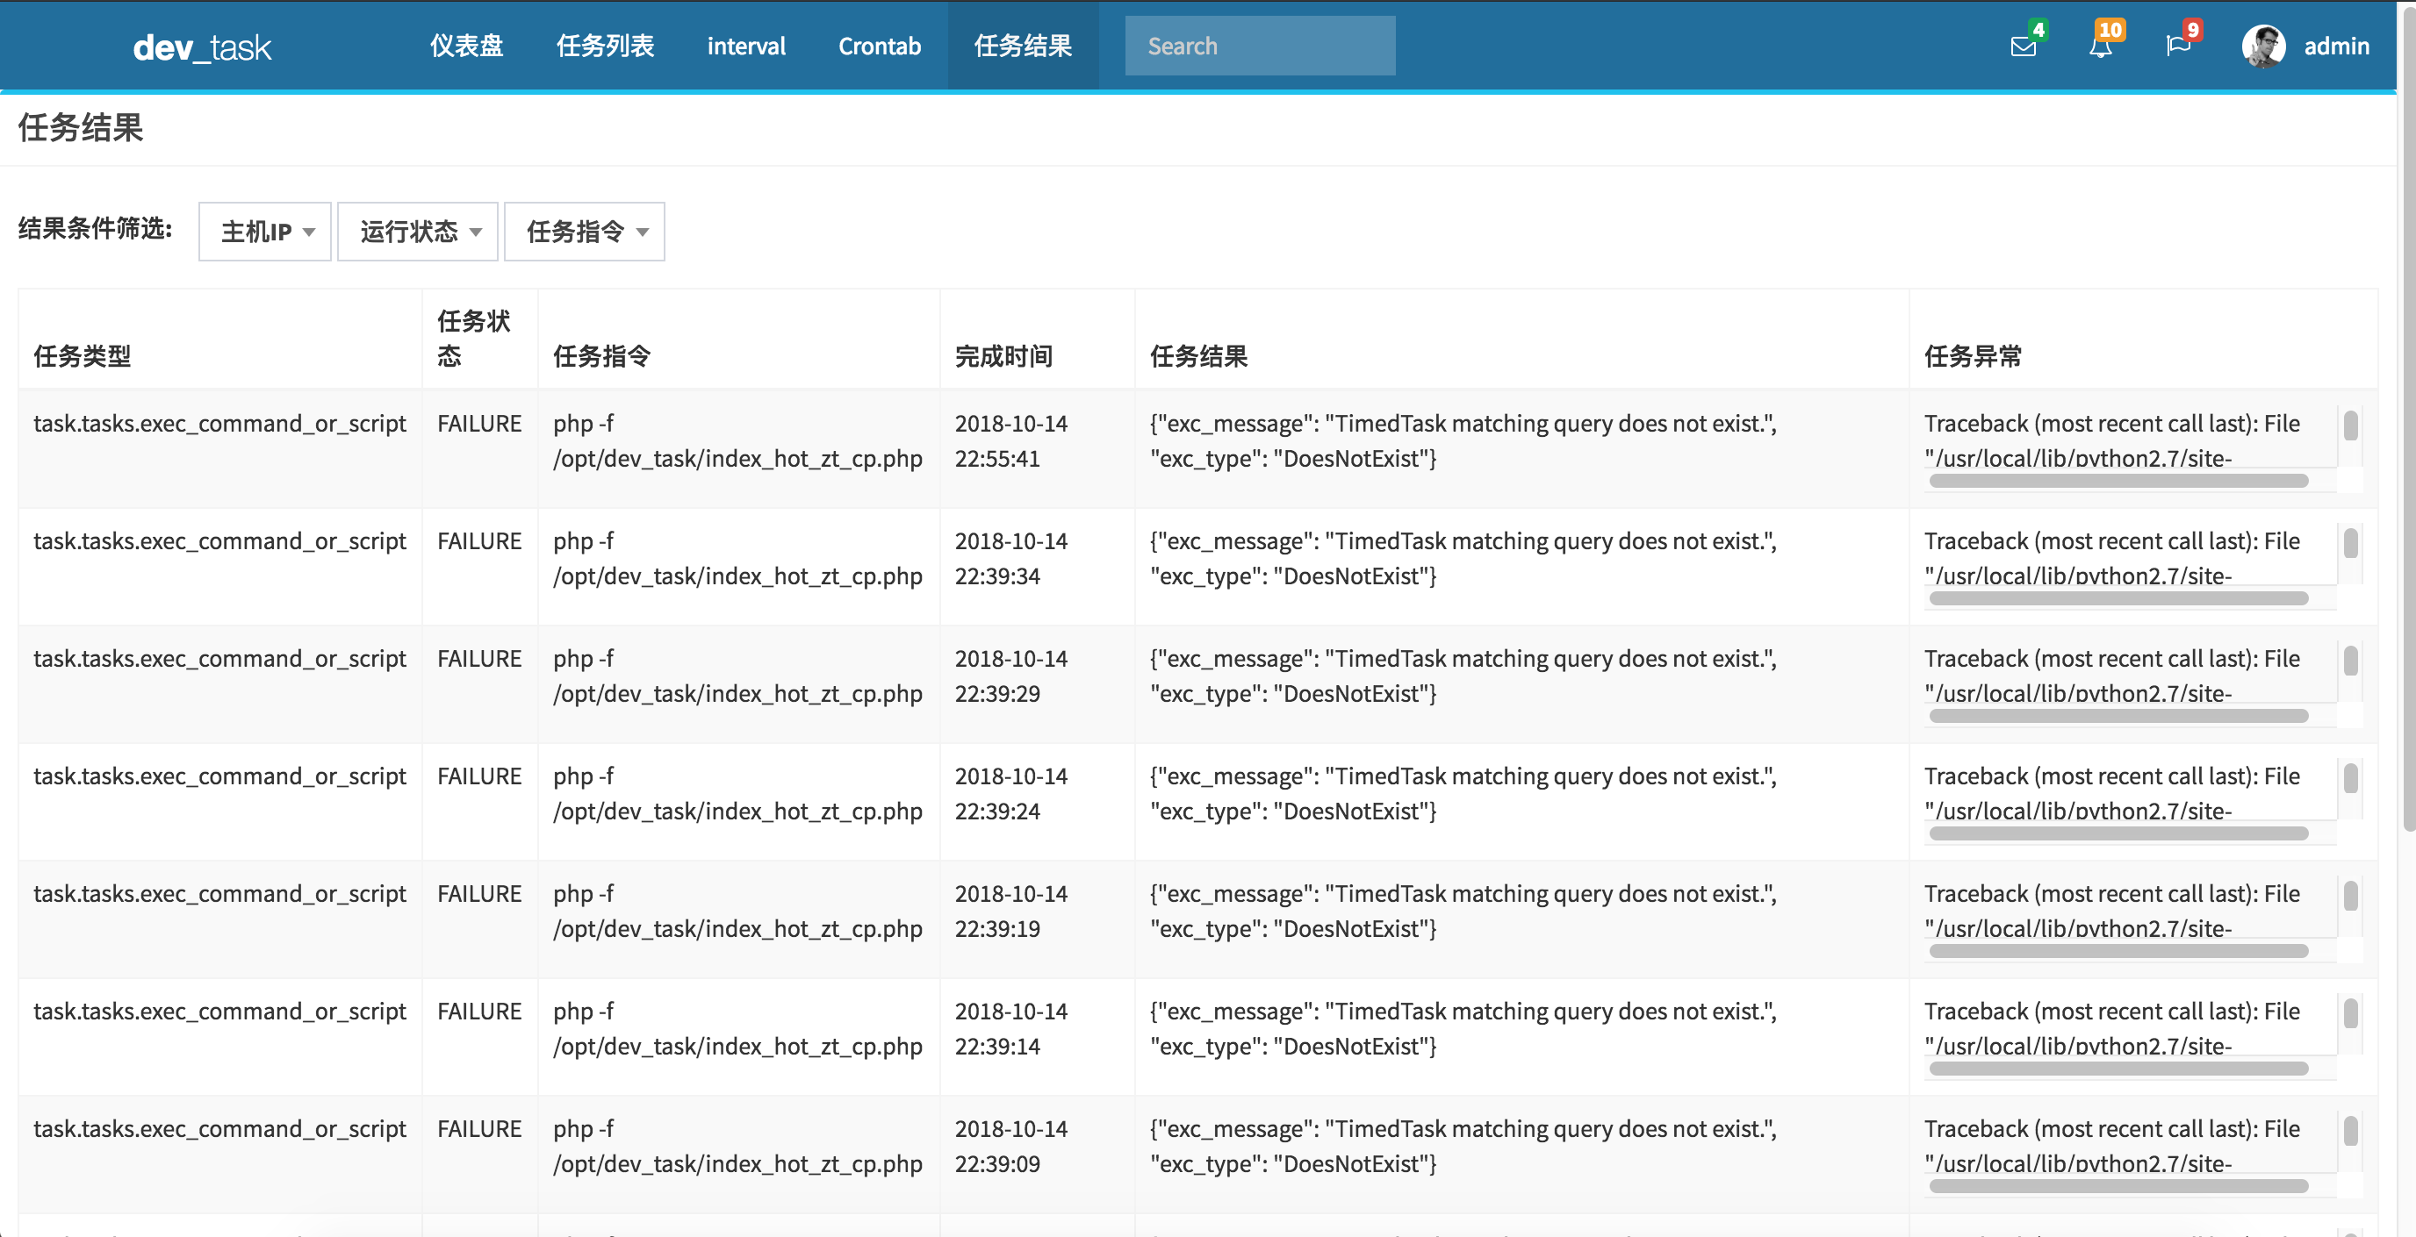Click the green badge showing 4
2416x1237 pixels.
2038,30
